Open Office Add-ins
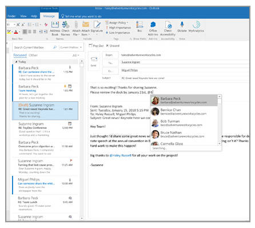 click(x=153, y=29)
